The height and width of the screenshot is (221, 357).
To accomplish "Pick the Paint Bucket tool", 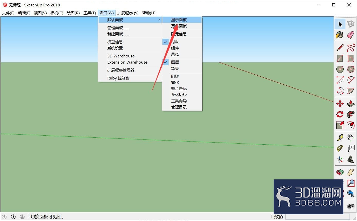I will (340, 35).
